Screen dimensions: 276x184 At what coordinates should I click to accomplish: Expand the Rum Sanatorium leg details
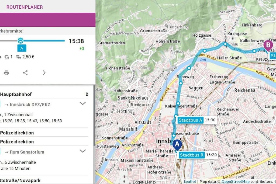click(x=82, y=151)
